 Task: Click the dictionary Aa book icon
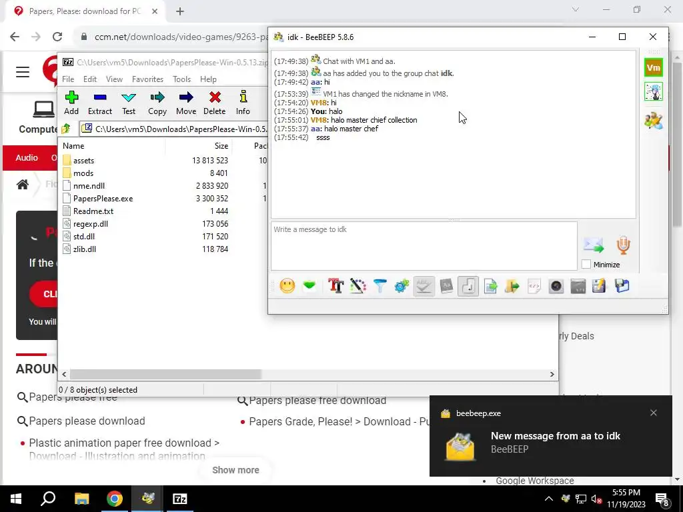[x=446, y=286]
